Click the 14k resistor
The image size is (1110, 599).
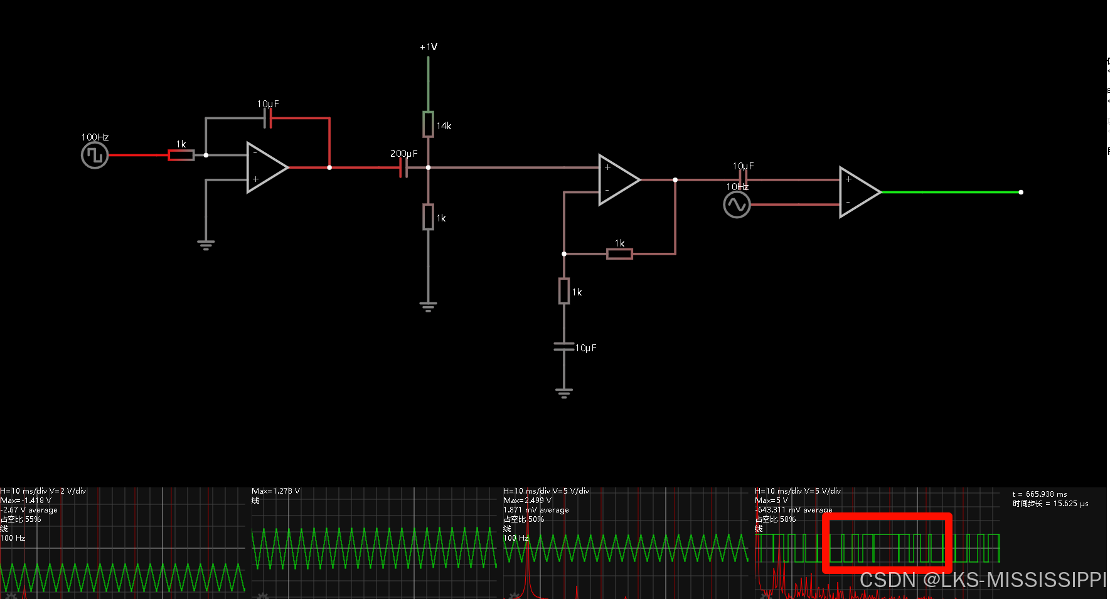pos(429,124)
